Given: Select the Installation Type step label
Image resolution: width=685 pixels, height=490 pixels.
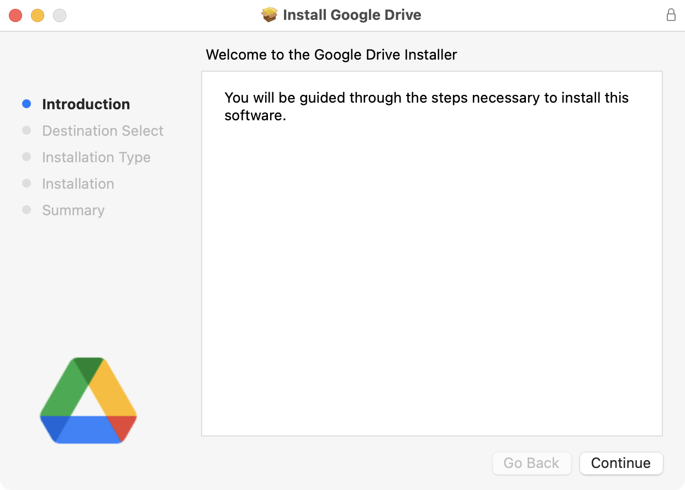Looking at the screenshot, I should coord(96,157).
